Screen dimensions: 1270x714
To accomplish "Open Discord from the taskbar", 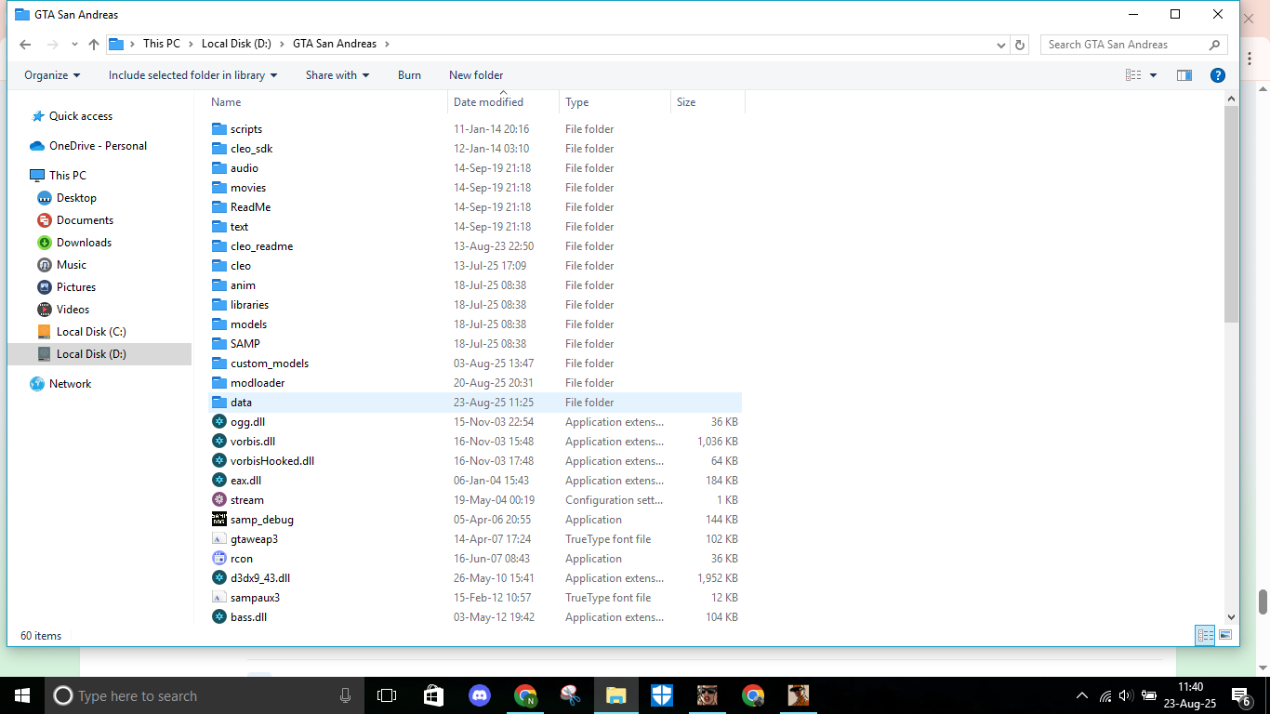I will (480, 695).
